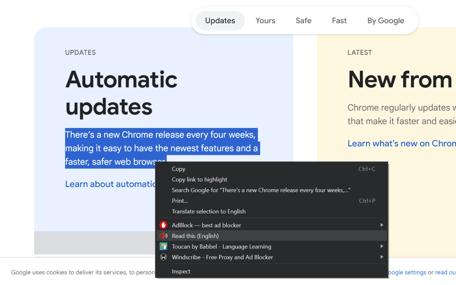Click the Windscribe logo icon
The image size is (456, 285).
pos(164,257)
